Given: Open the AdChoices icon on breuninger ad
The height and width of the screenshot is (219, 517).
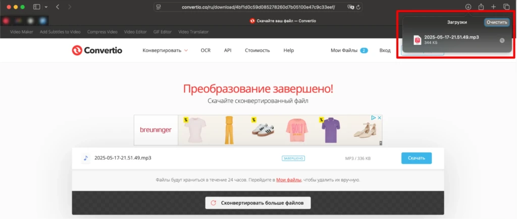Looking at the screenshot, I should (373, 118).
